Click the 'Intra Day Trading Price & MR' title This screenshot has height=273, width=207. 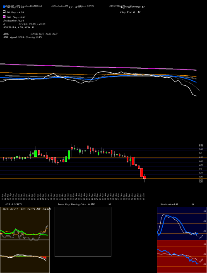(x=76, y=204)
